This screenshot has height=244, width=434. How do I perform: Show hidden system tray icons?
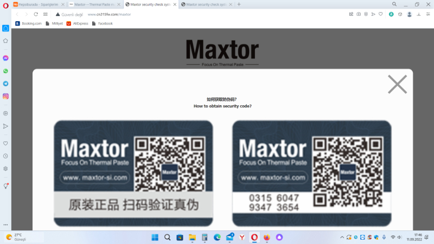(x=342, y=237)
